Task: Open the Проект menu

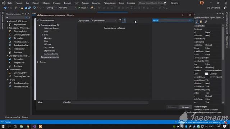Action: tap(36, 3)
